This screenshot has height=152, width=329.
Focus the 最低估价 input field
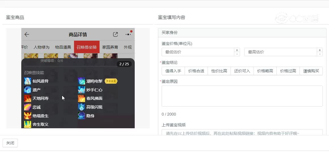click(x=198, y=52)
